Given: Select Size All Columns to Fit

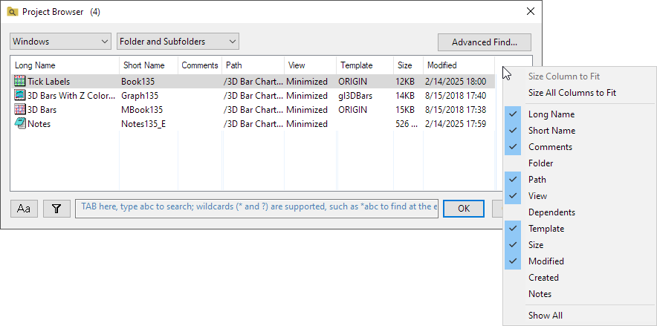Looking at the screenshot, I should (572, 93).
